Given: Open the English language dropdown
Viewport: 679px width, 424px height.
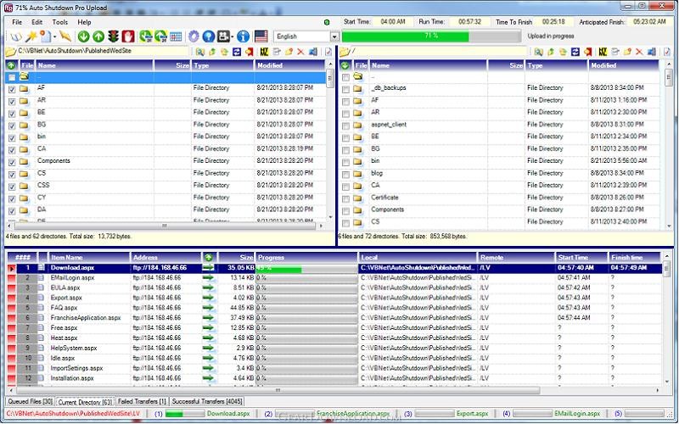Looking at the screenshot, I should tap(334, 36).
